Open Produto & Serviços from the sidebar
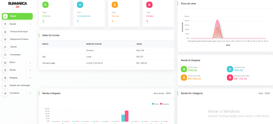 19,32
